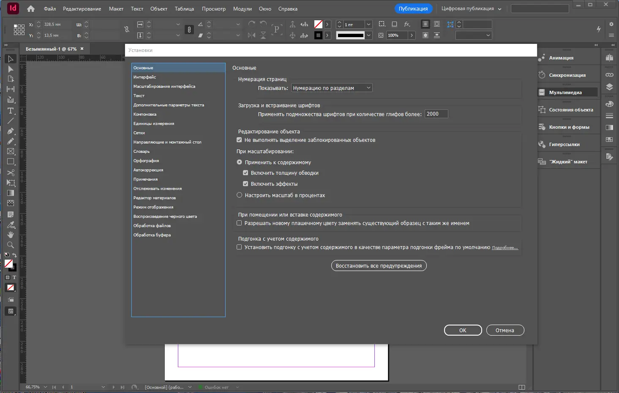Open the Состояния объекта panel

coord(568,110)
